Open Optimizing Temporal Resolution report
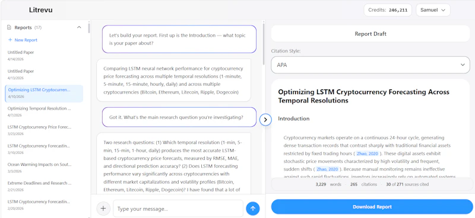 [44, 111]
